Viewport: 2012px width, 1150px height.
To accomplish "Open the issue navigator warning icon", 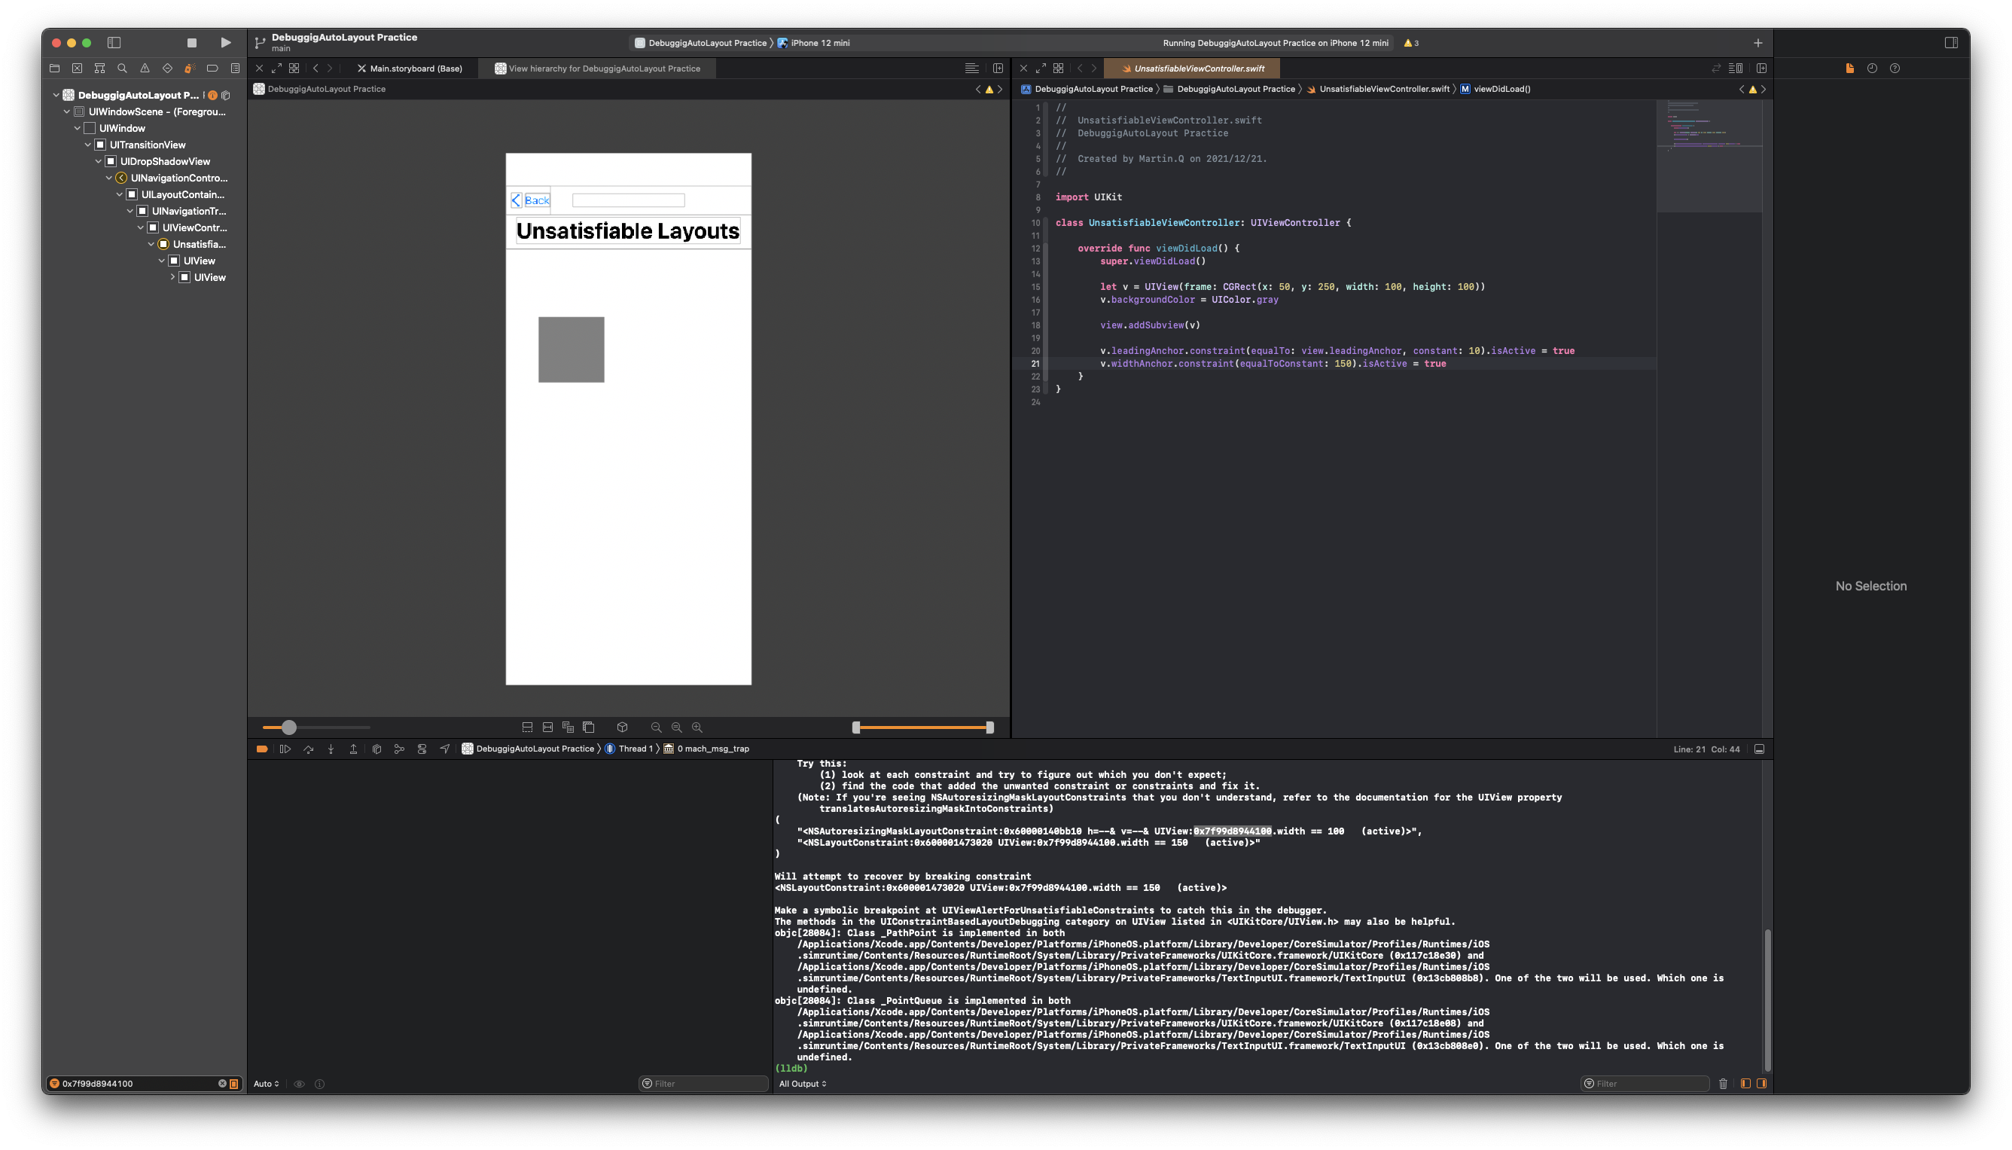I will point(145,68).
